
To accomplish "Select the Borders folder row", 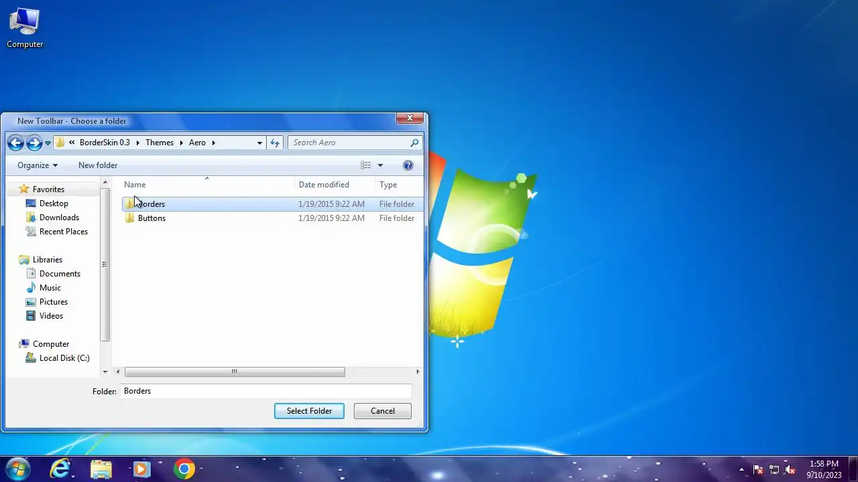I will tap(272, 204).
